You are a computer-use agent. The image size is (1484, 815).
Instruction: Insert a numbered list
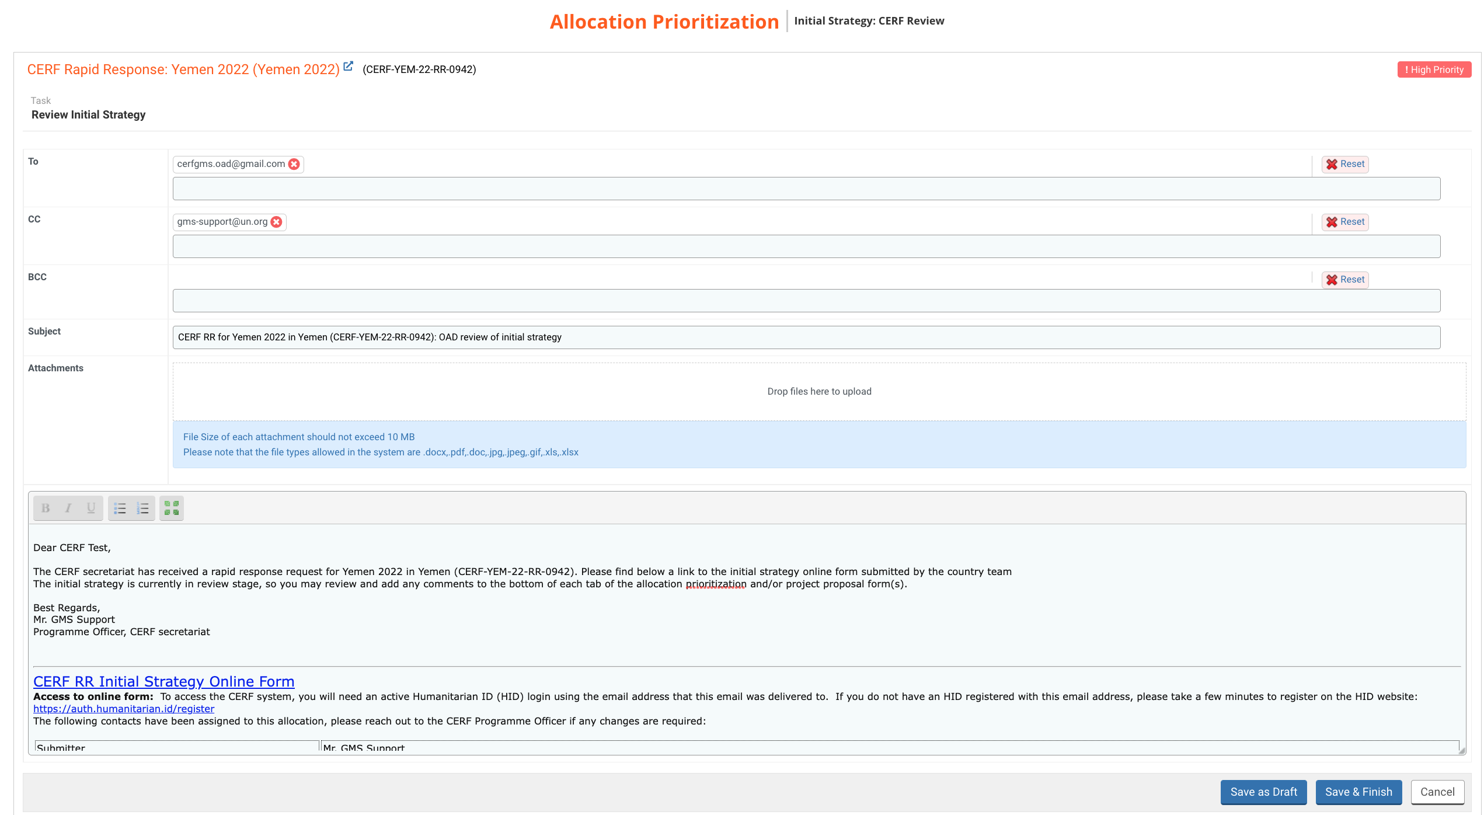(x=143, y=508)
